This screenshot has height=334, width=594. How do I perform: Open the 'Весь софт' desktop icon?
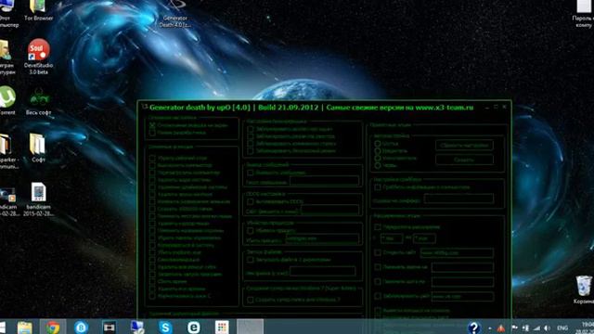point(38,101)
